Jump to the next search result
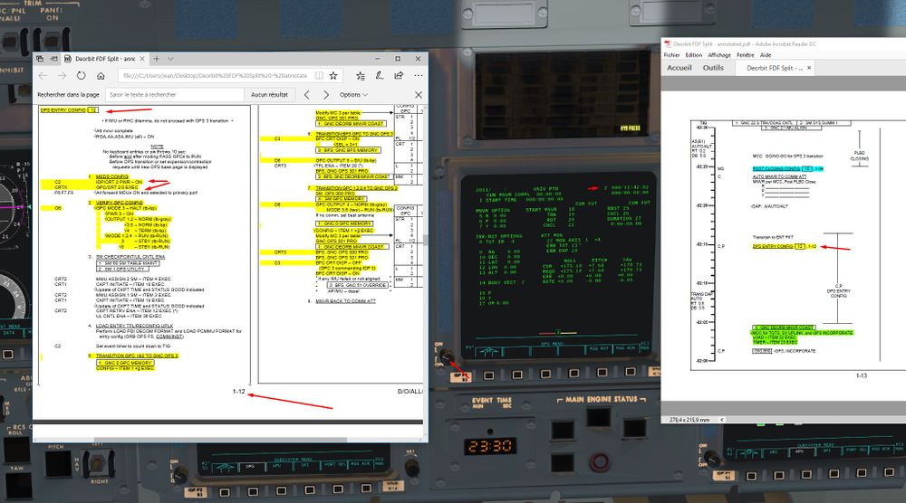 [x=326, y=95]
